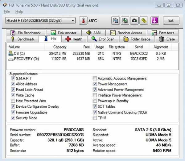
Task: Click the Alignment column header
Action: (x=161, y=47)
